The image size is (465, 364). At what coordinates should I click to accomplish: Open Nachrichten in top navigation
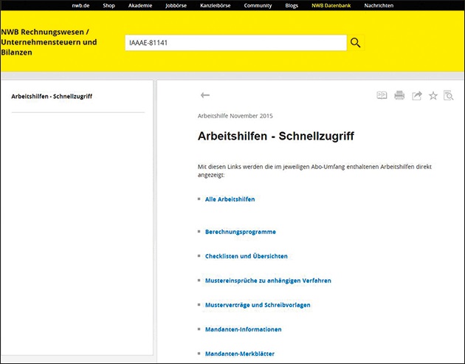[379, 5]
